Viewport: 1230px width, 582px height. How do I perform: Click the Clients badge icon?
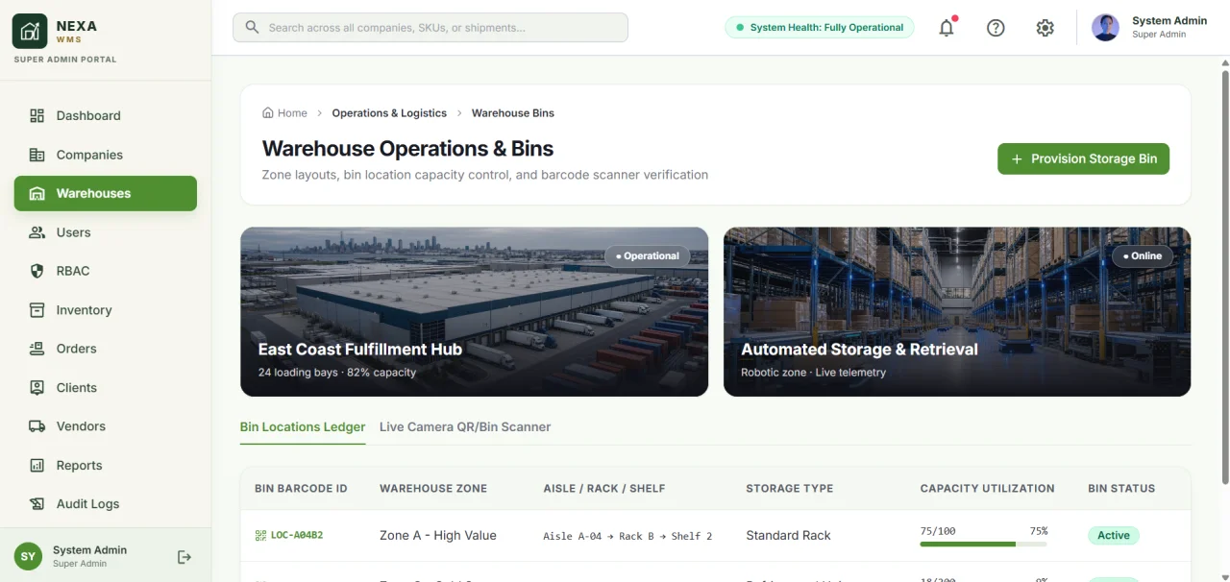pyautogui.click(x=37, y=388)
